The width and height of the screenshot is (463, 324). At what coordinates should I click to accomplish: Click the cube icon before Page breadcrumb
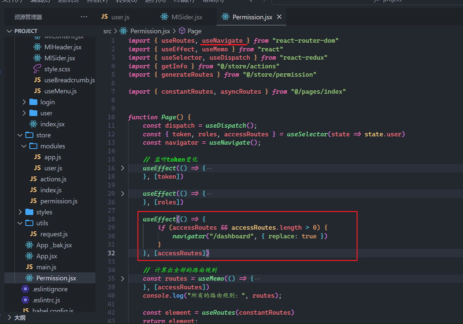182,31
